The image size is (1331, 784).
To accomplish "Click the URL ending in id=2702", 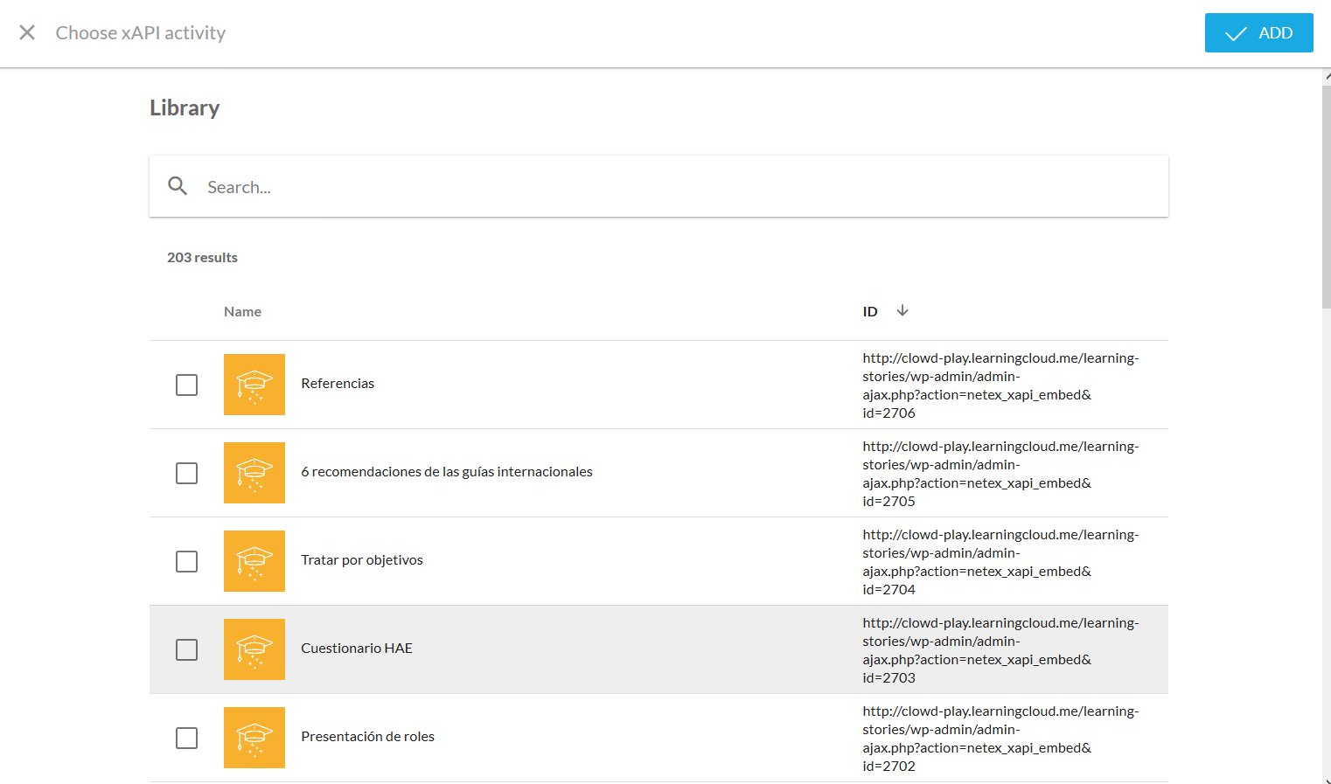I will [x=1000, y=739].
